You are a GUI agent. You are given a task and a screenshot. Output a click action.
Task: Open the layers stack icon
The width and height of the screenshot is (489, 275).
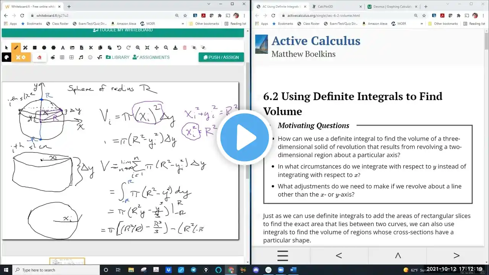tap(53, 57)
